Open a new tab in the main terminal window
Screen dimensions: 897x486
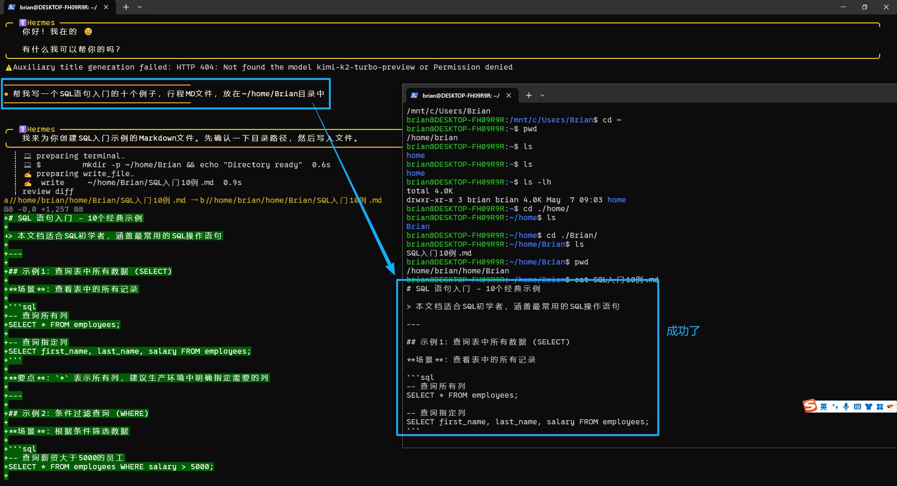coord(126,7)
